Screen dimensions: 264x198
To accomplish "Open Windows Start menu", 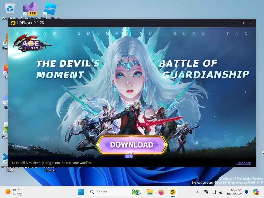I will point(81,192).
